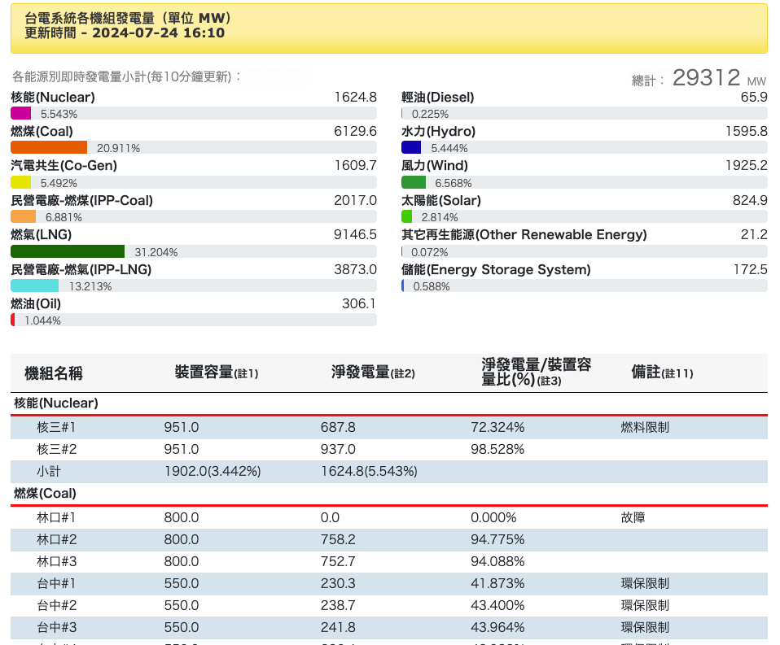Click the 機組名稱 column header

54,373
